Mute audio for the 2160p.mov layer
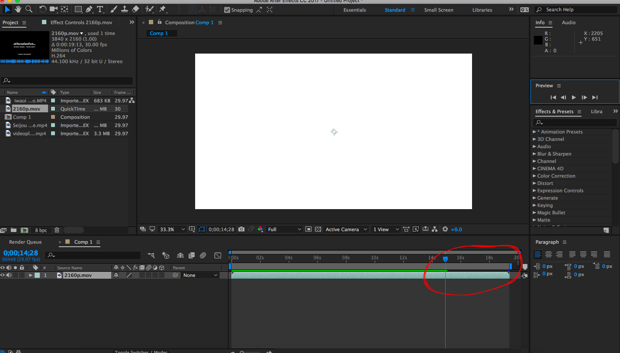620x353 pixels. click(x=10, y=275)
